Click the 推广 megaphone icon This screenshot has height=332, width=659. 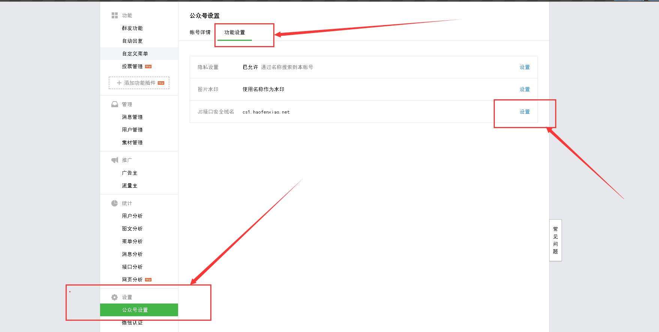click(x=115, y=160)
